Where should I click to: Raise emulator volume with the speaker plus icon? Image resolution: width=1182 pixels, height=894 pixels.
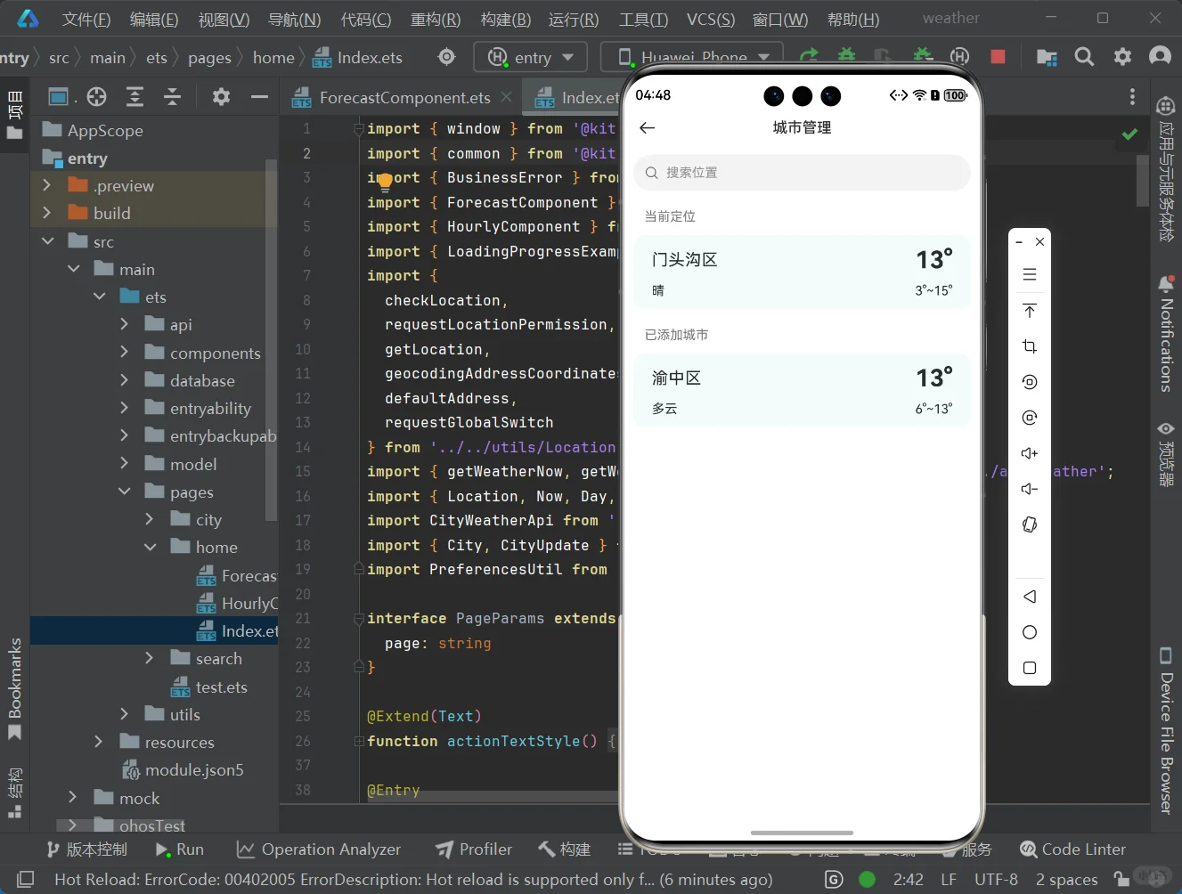point(1030,453)
